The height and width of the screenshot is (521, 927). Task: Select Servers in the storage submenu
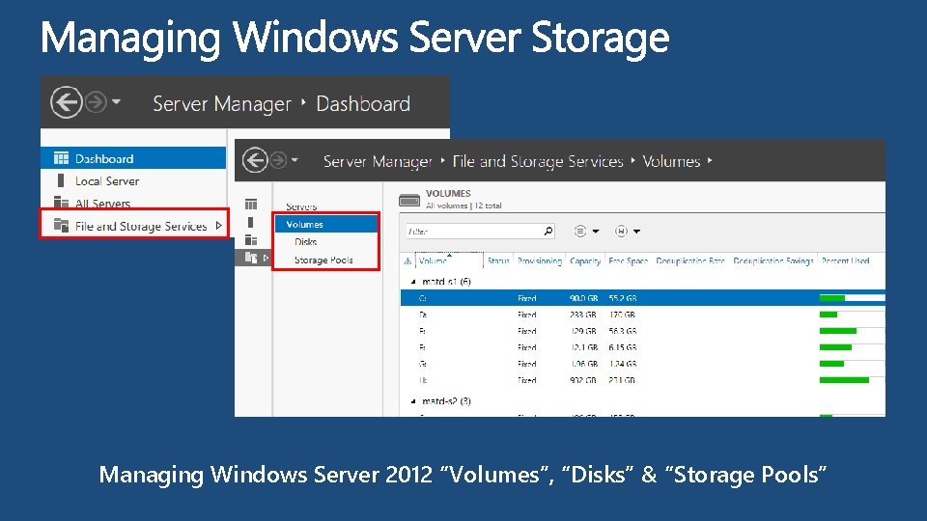point(301,206)
